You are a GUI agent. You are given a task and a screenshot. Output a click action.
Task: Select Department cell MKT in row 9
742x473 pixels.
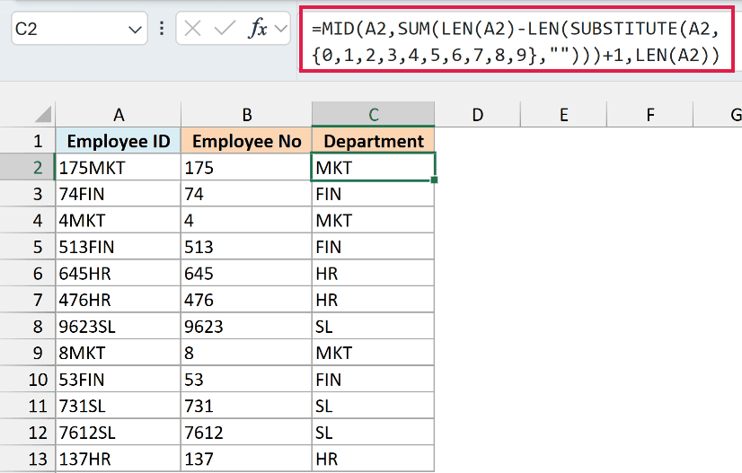pos(374,353)
